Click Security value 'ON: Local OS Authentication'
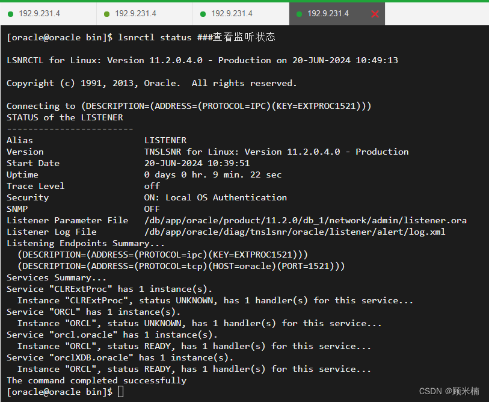The image size is (489, 402). 215,197
